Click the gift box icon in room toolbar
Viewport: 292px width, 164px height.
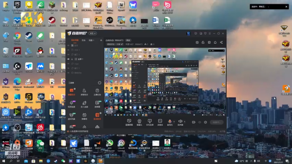[x=197, y=42]
